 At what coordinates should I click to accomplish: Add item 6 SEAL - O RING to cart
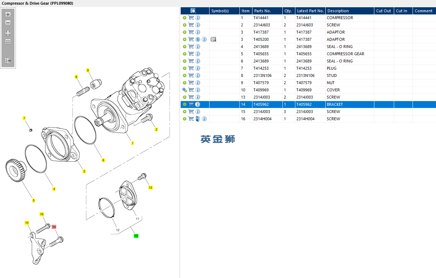(191, 61)
